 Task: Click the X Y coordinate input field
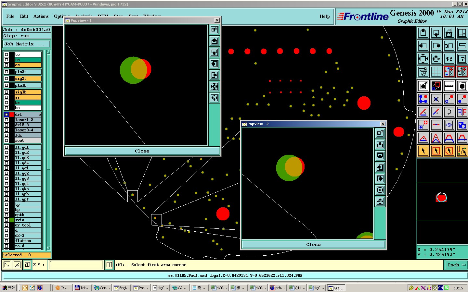(76, 265)
